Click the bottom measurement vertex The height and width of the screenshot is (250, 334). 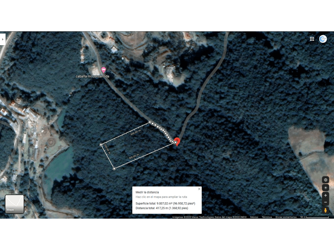point(114,169)
